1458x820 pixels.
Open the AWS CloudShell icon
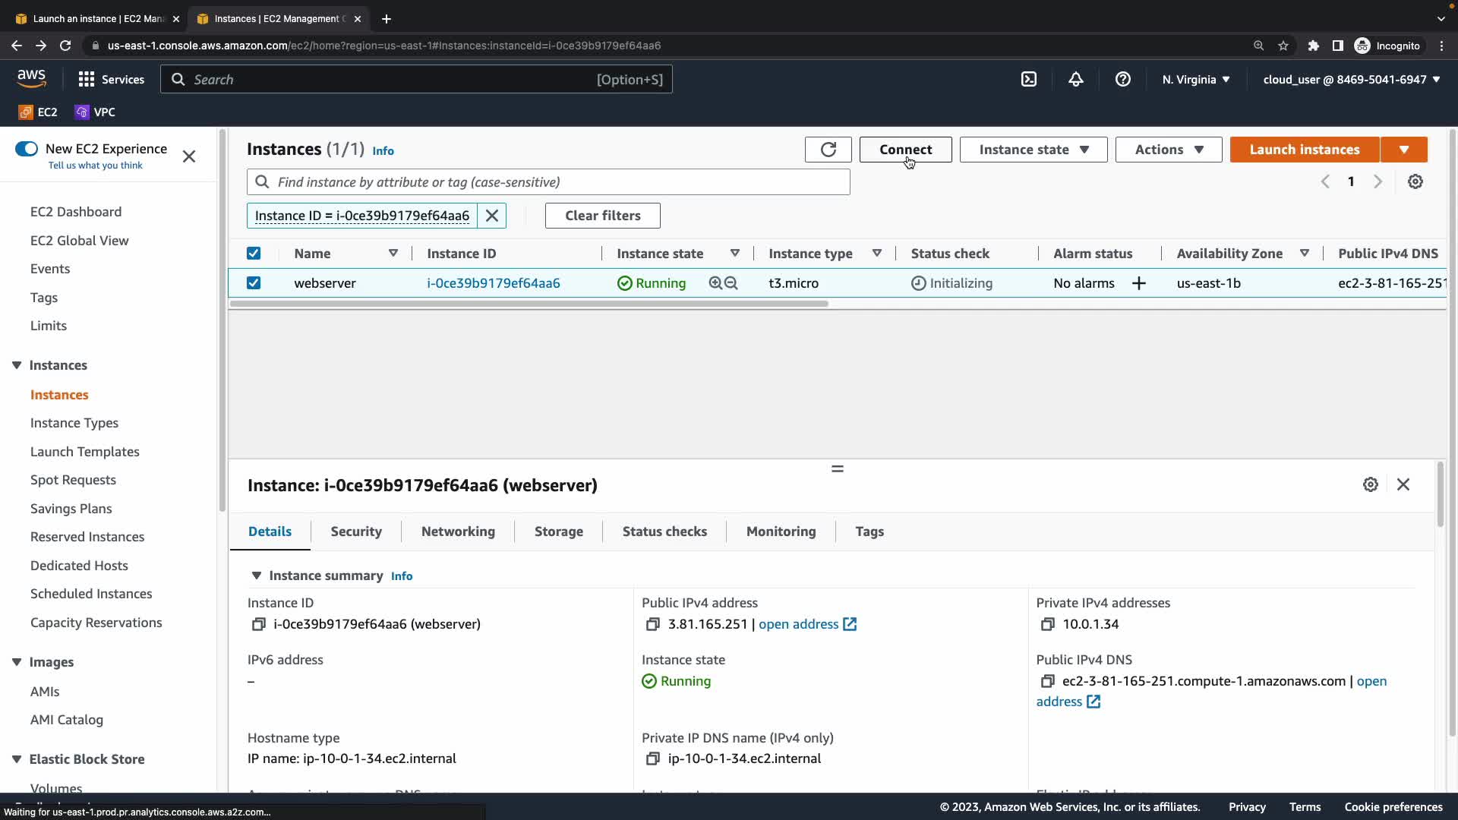point(1029,80)
